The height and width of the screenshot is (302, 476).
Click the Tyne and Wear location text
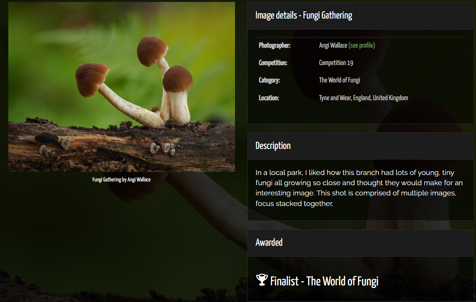pos(363,98)
